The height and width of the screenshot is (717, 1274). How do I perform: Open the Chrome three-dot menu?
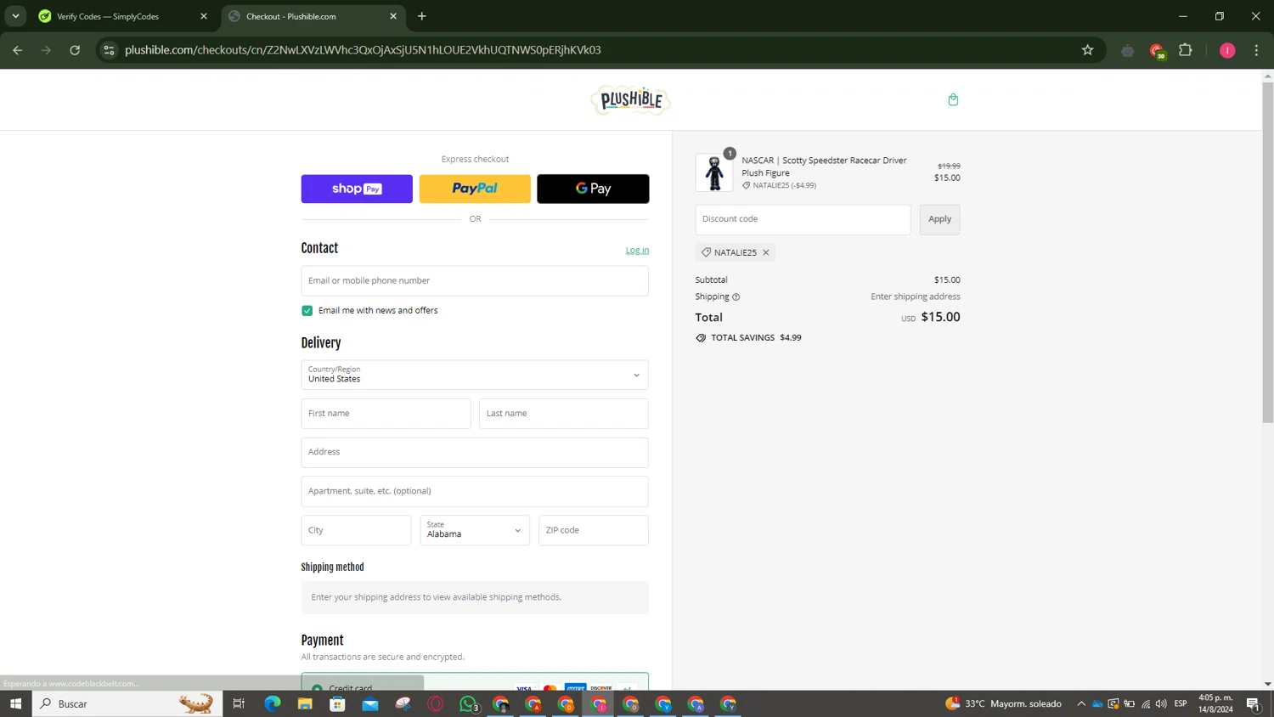[x=1256, y=50]
